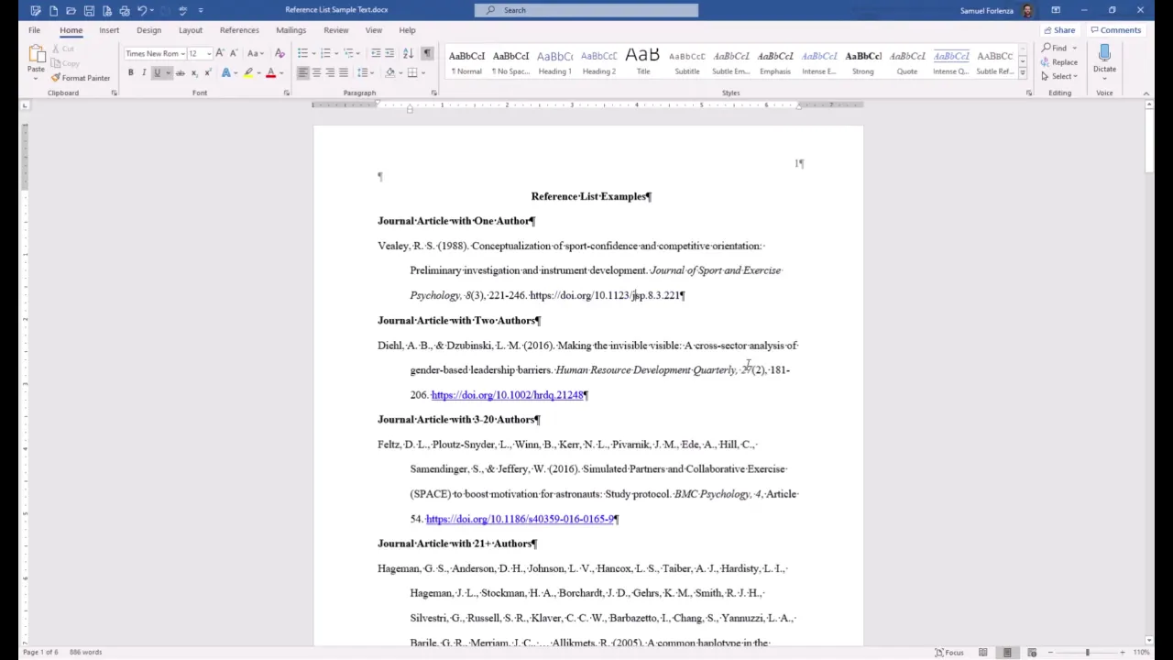Switch to the Design tab
Image resolution: width=1173 pixels, height=660 pixels.
(x=148, y=30)
